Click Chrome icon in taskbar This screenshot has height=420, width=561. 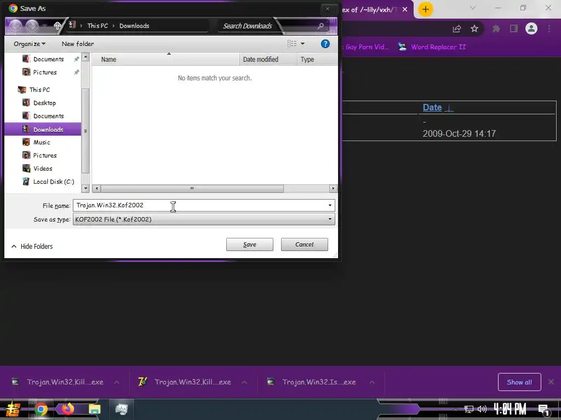(41, 409)
